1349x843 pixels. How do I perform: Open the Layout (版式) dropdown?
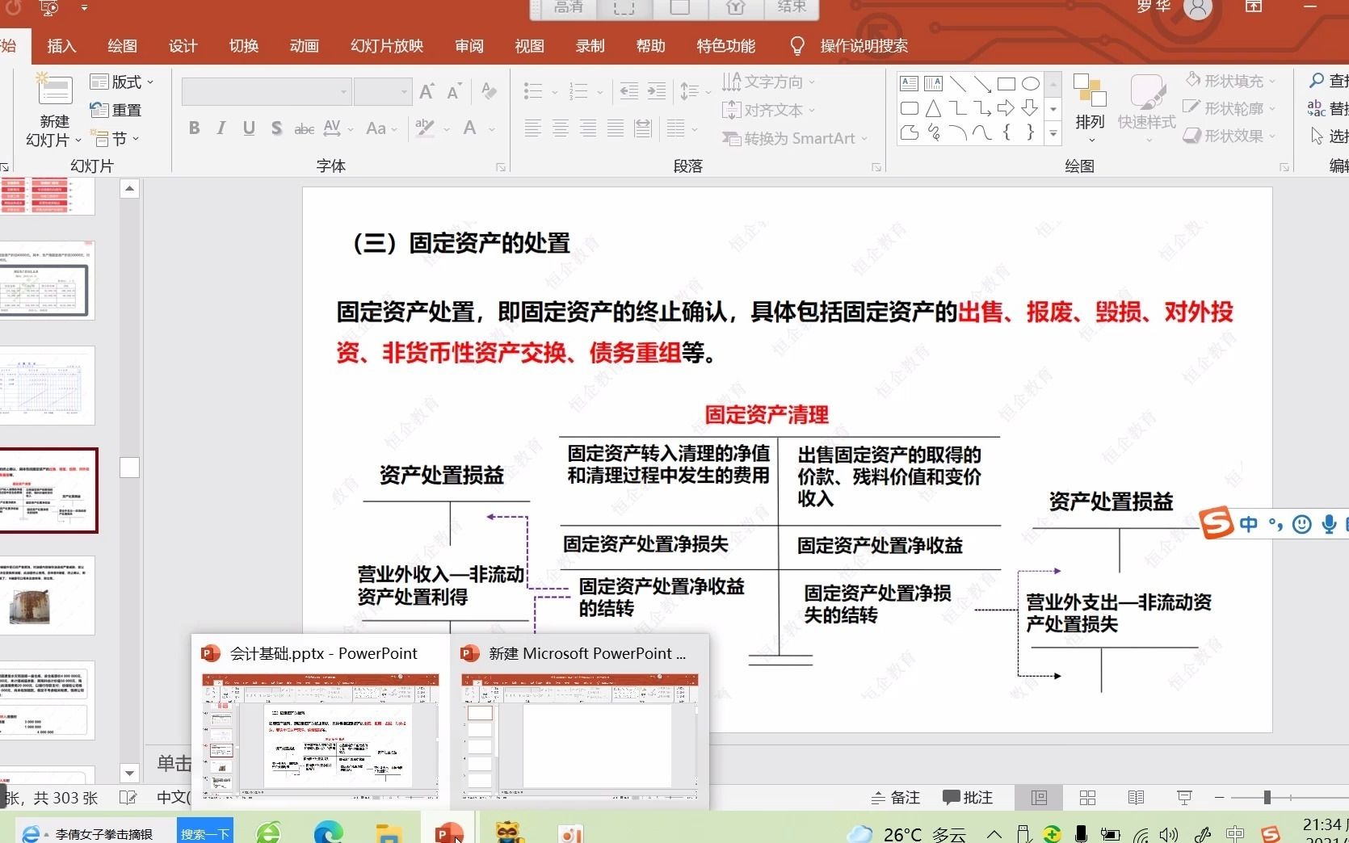(x=122, y=82)
